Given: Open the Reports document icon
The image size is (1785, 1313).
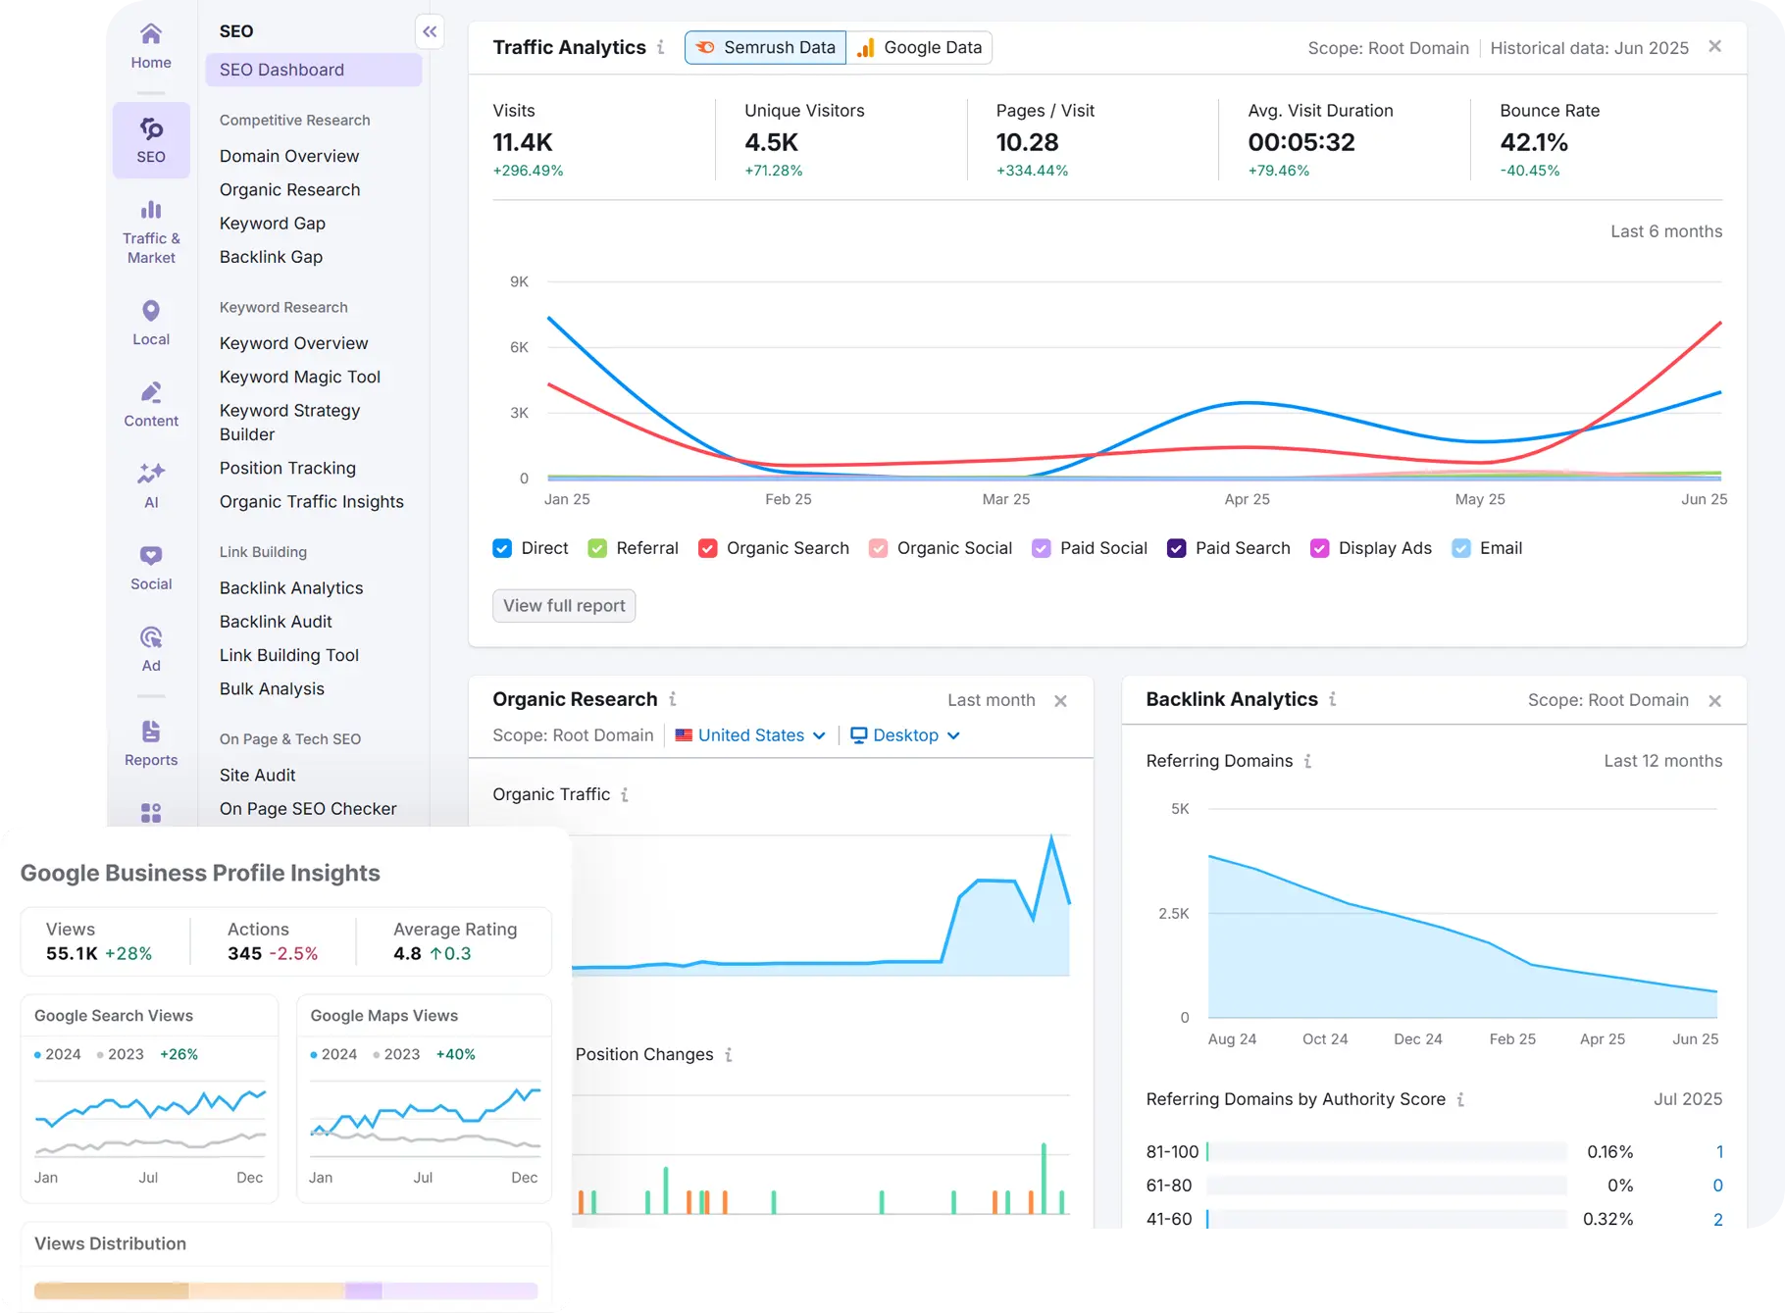Looking at the screenshot, I should point(151,732).
